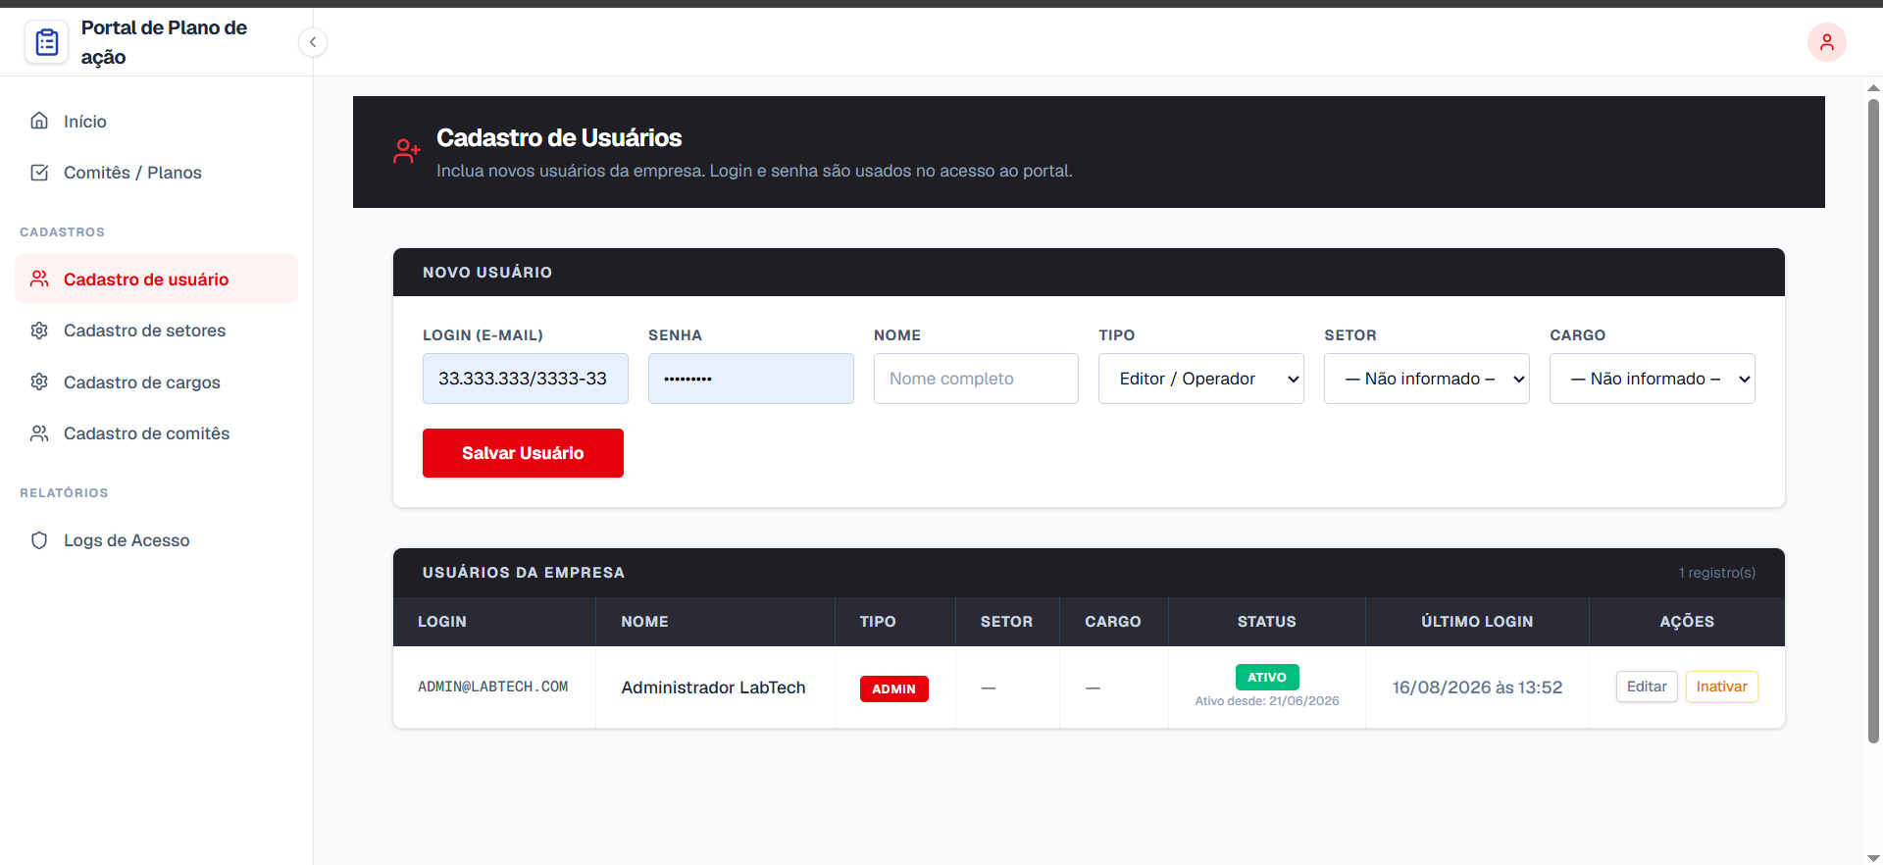Click the 1 registro(s) counter
This screenshot has height=865, width=1883.
click(x=1716, y=573)
